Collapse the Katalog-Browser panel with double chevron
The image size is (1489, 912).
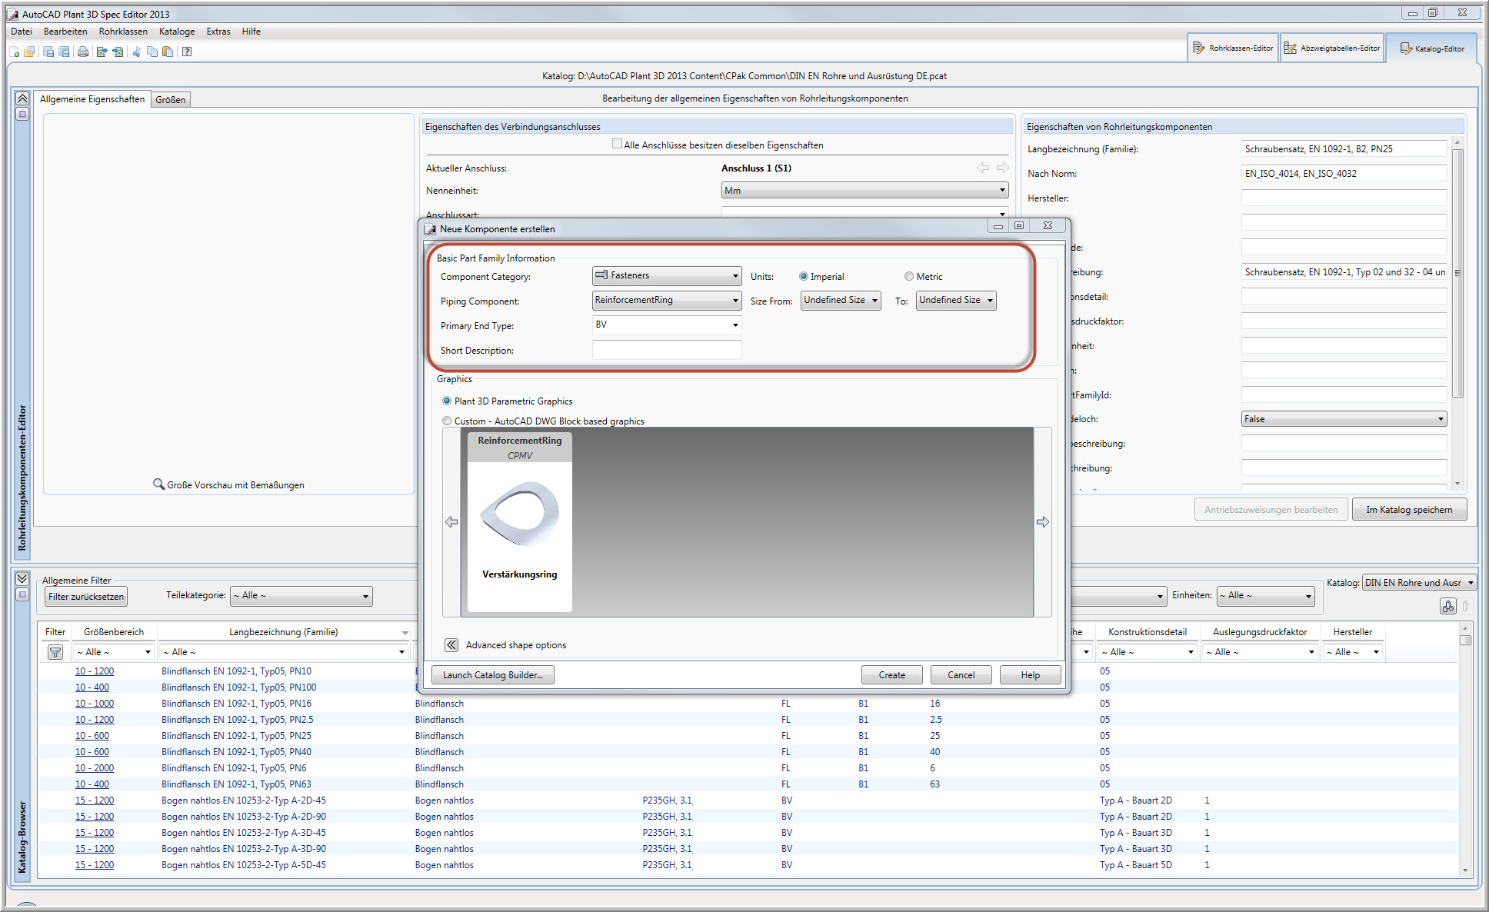pos(22,578)
